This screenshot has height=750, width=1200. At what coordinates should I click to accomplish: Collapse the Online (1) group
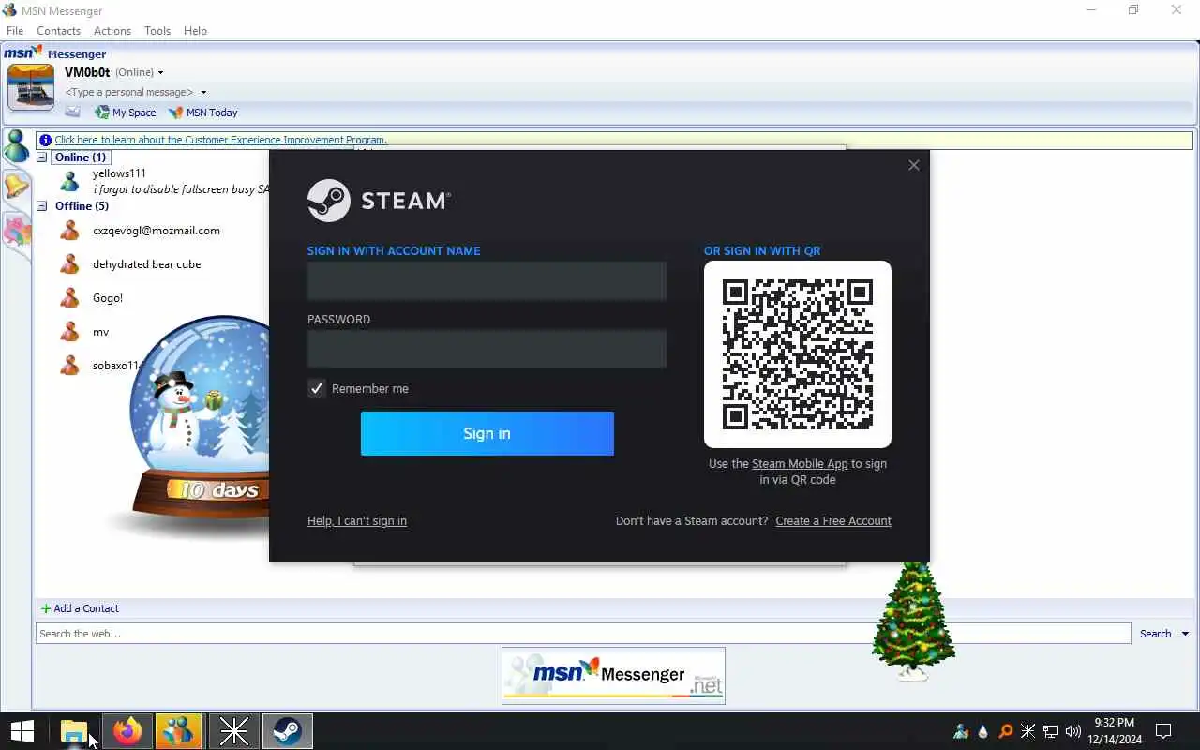[x=42, y=157]
